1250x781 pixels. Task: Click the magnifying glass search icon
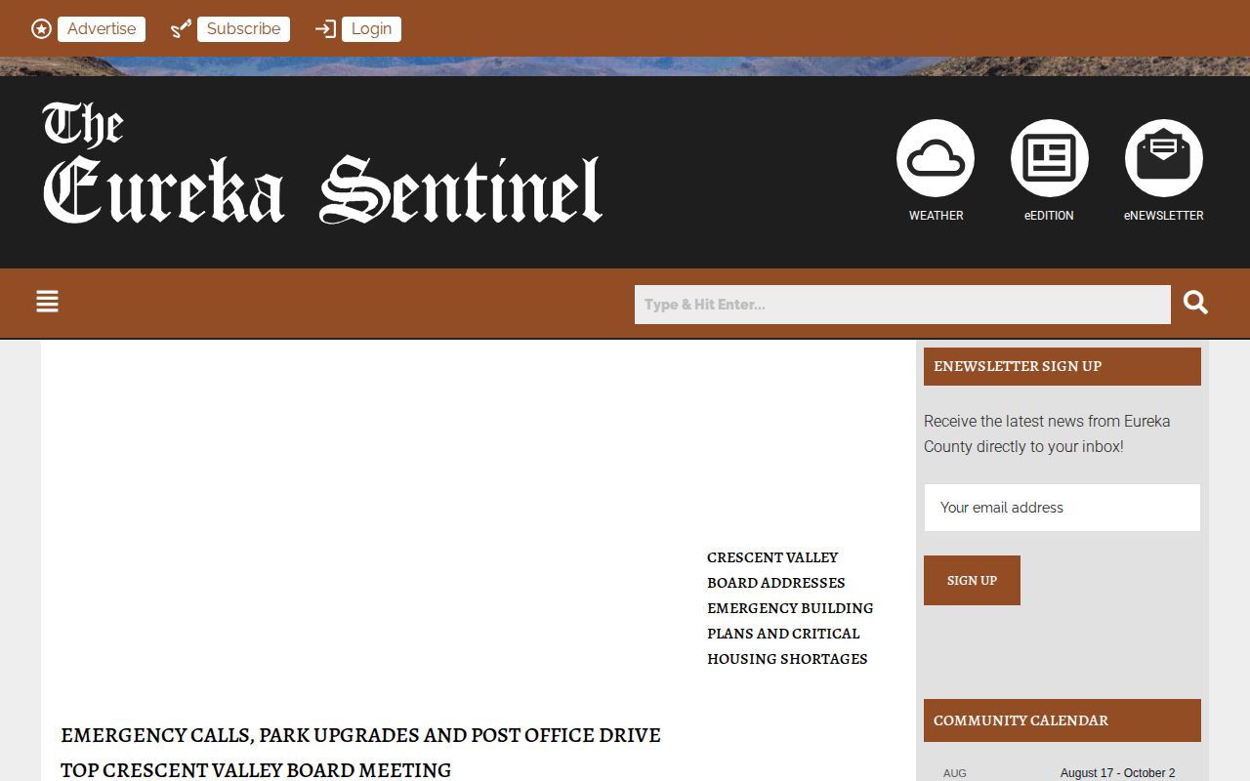(1196, 303)
